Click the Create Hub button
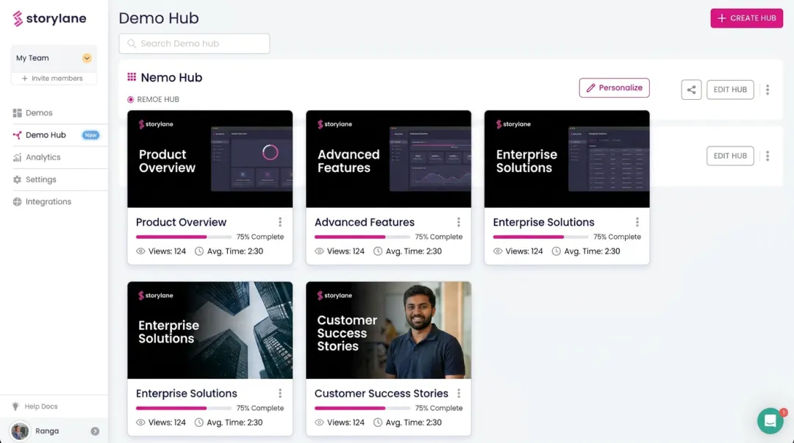 (x=746, y=18)
